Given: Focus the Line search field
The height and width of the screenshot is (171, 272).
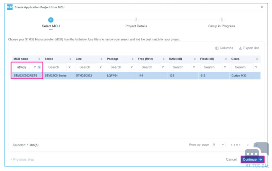Looking at the screenshot, I should tap(87, 67).
